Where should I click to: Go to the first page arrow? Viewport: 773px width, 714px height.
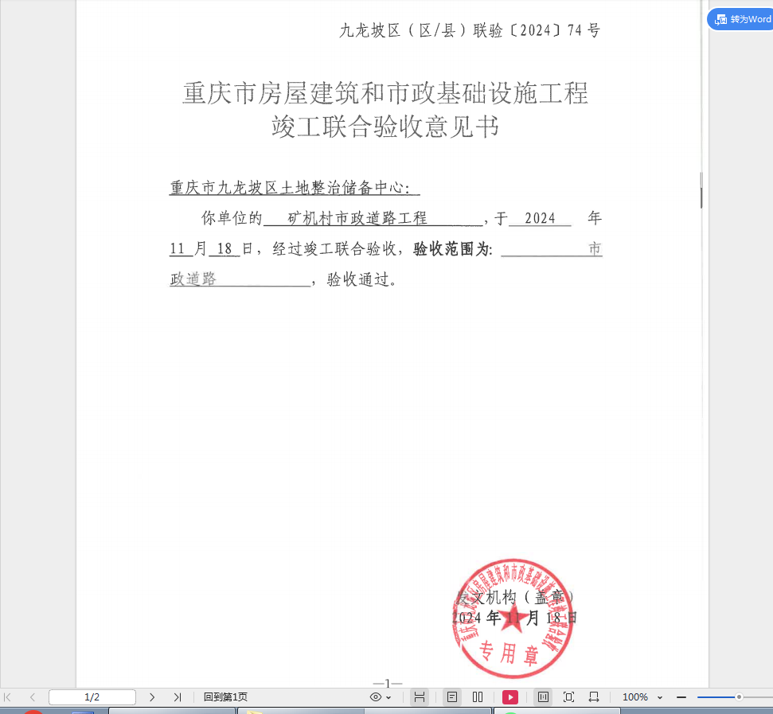click(7, 696)
